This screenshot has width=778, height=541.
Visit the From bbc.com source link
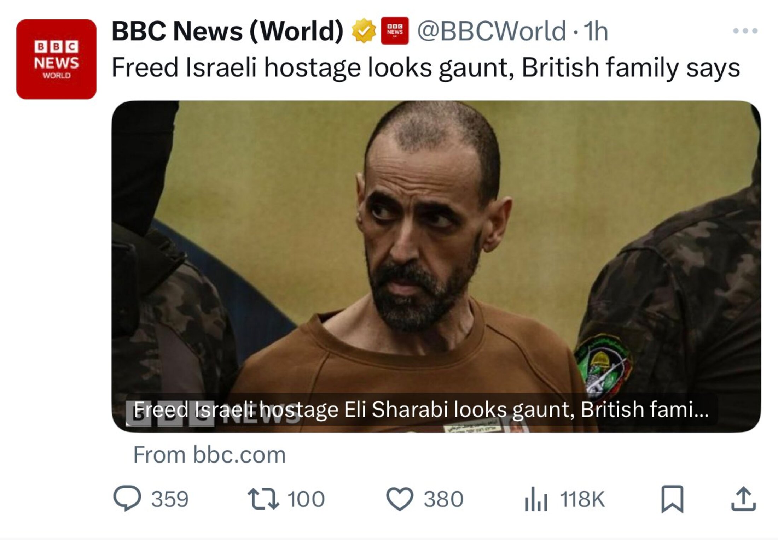(x=209, y=455)
